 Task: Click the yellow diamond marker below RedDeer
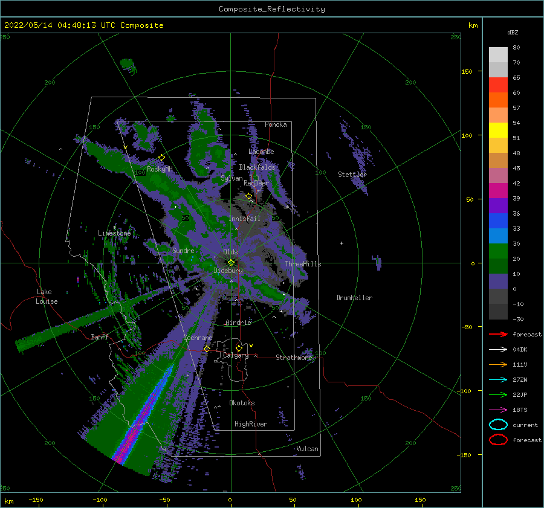249,196
